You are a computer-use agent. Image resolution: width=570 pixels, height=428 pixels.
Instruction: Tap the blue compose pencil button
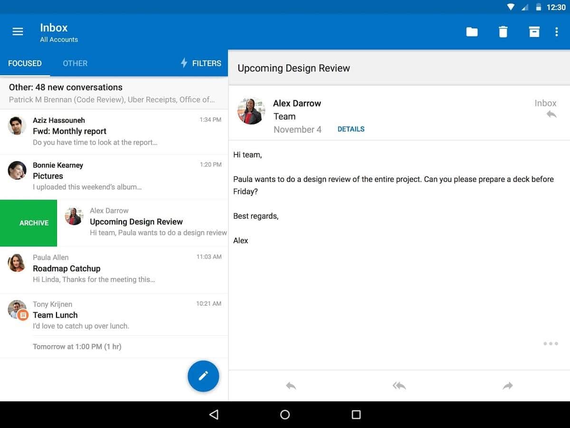point(203,376)
